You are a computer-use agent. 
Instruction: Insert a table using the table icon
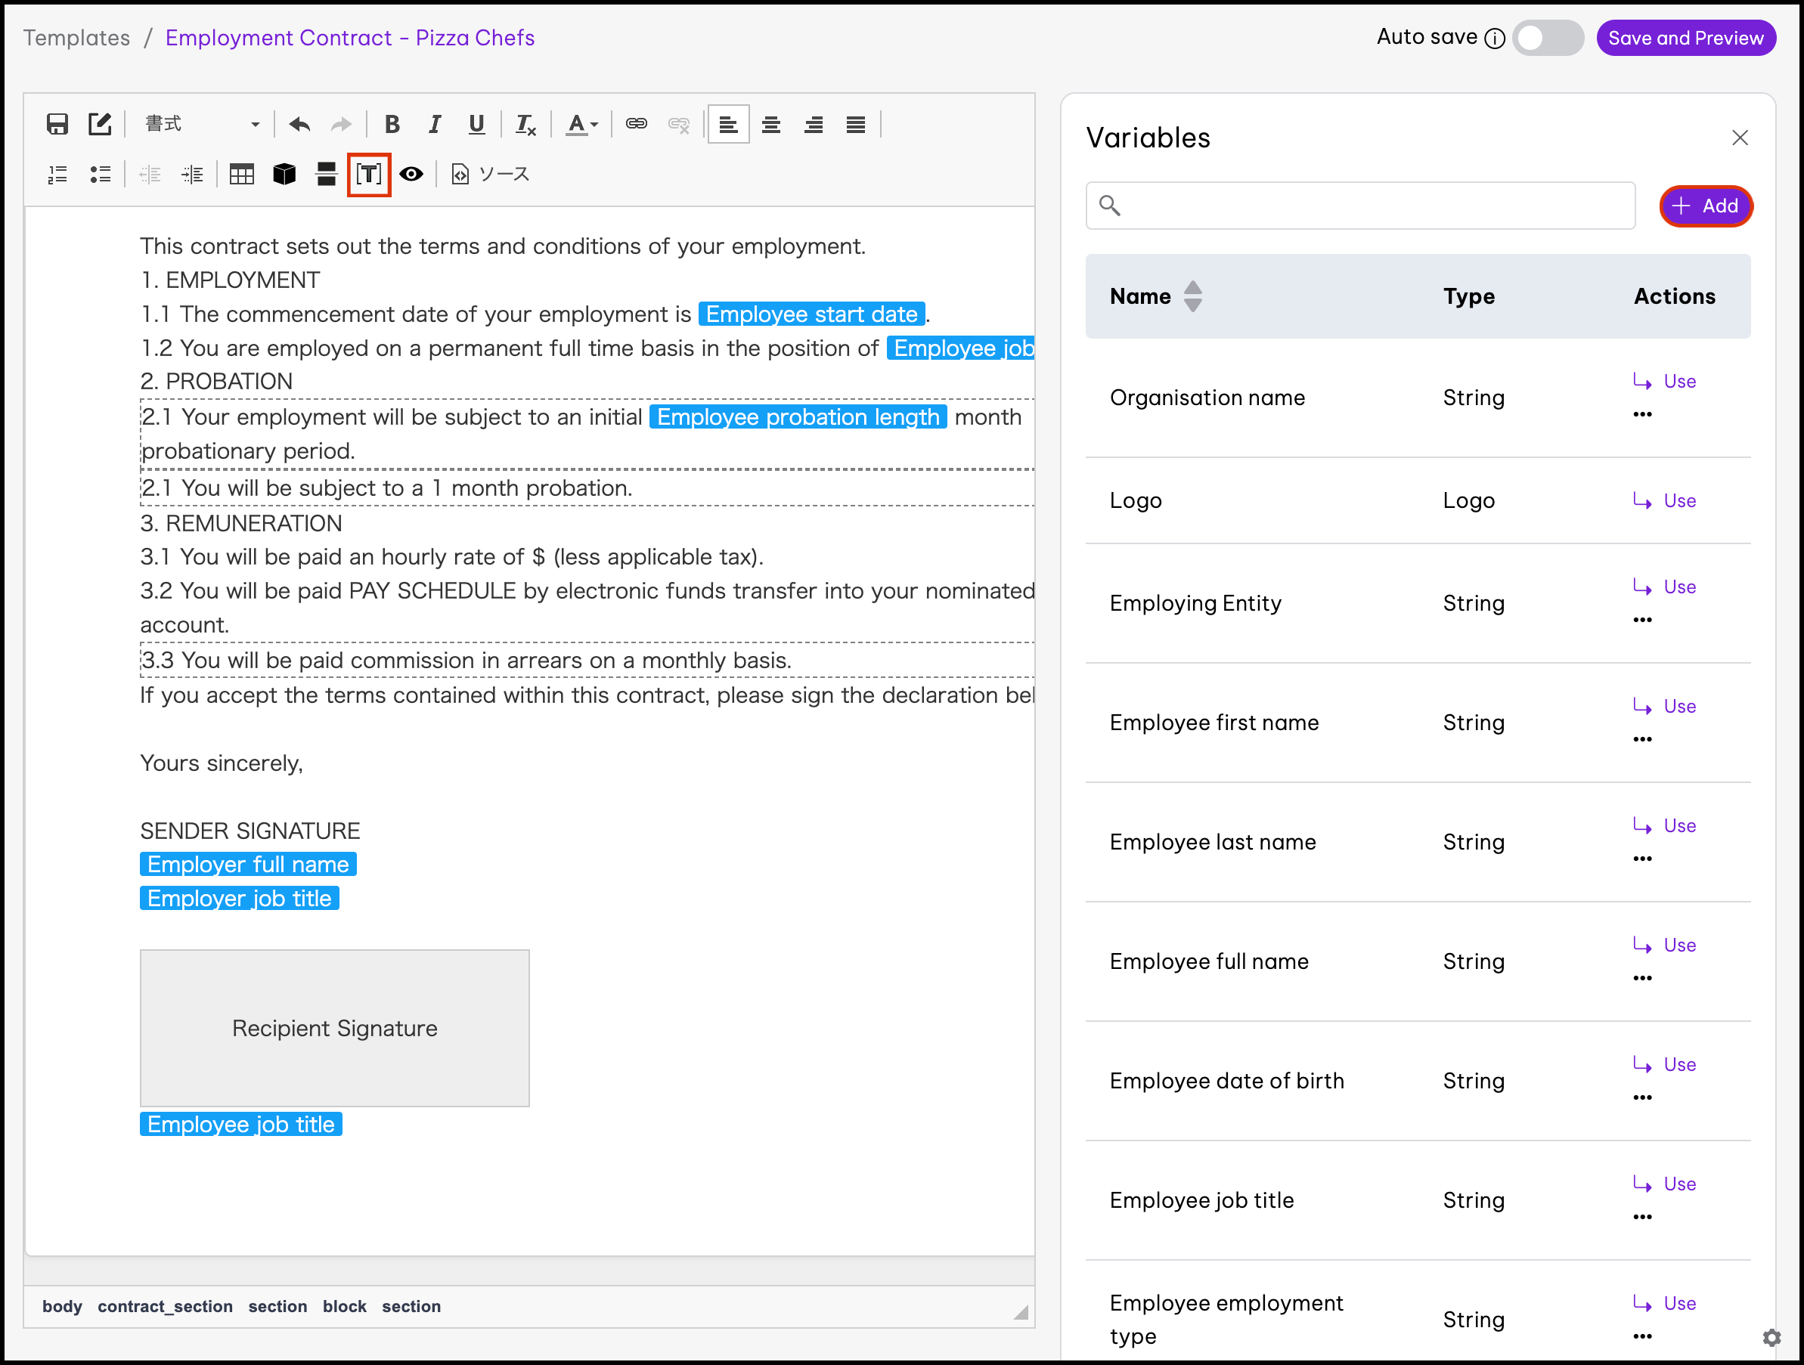tap(241, 174)
